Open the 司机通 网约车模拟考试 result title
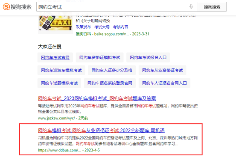 101,130
